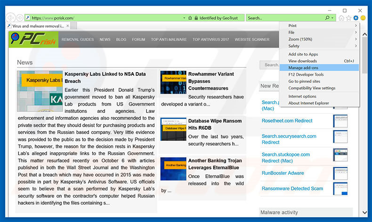372x222 pixels.
Task: Click the Ransomware Detected Scam thumbnail
Action: 340,189
